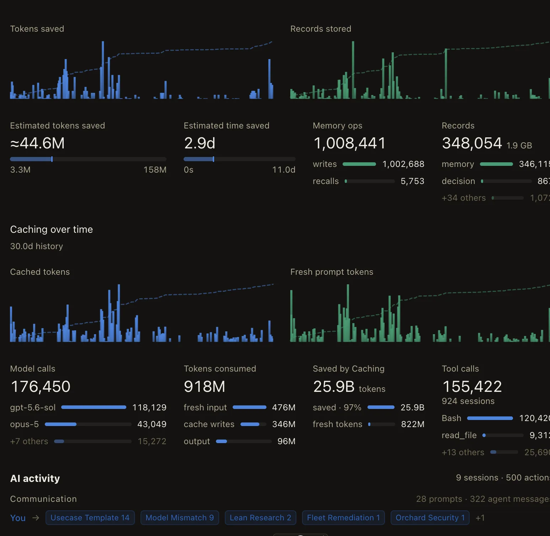Click the decision records row label

point(459,181)
